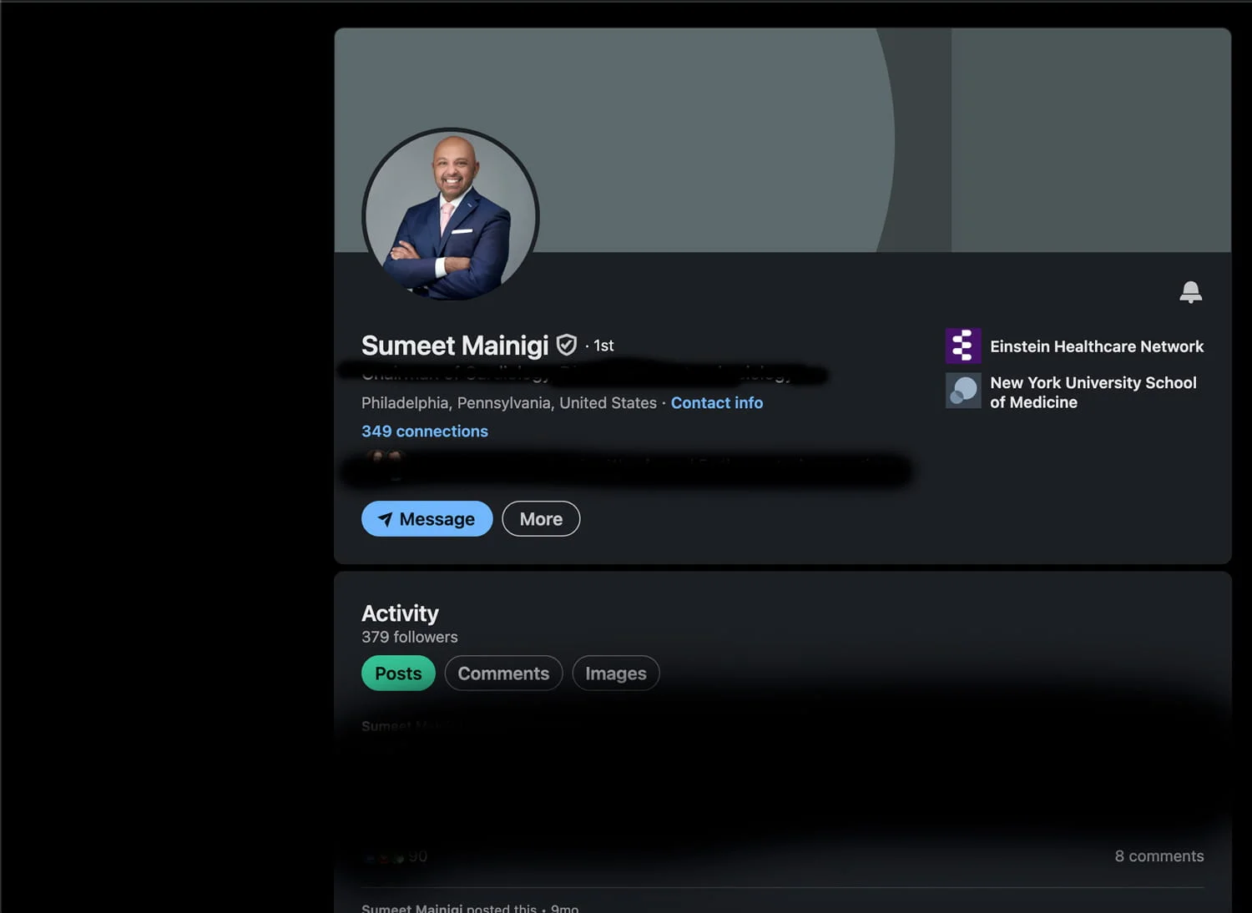Click the Einstein Healthcare Network logo

pyautogui.click(x=962, y=346)
